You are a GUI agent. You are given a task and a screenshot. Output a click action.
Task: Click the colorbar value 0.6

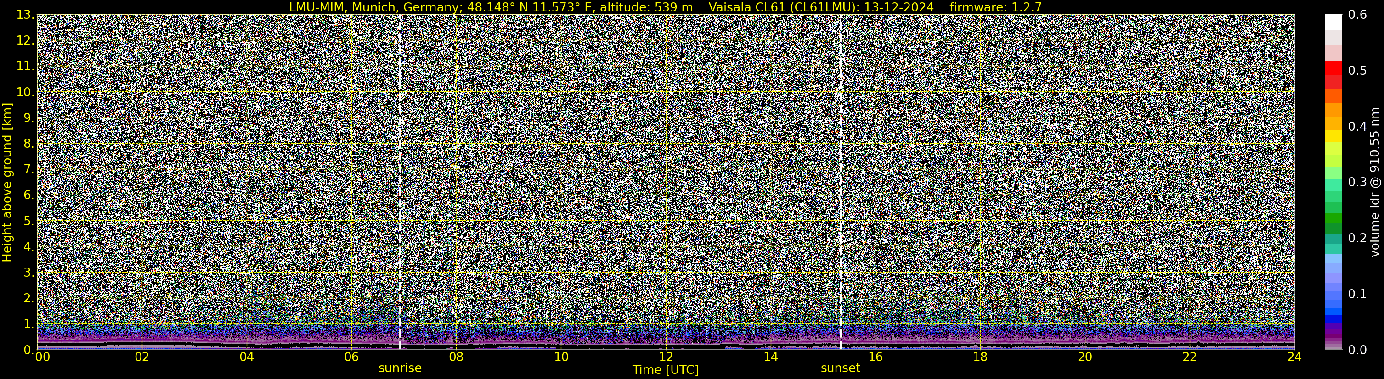(1358, 15)
